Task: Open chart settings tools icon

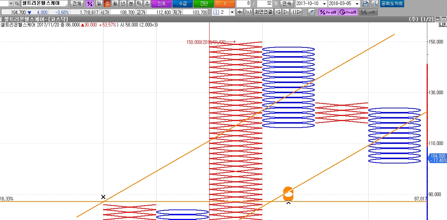Action: click(374, 4)
